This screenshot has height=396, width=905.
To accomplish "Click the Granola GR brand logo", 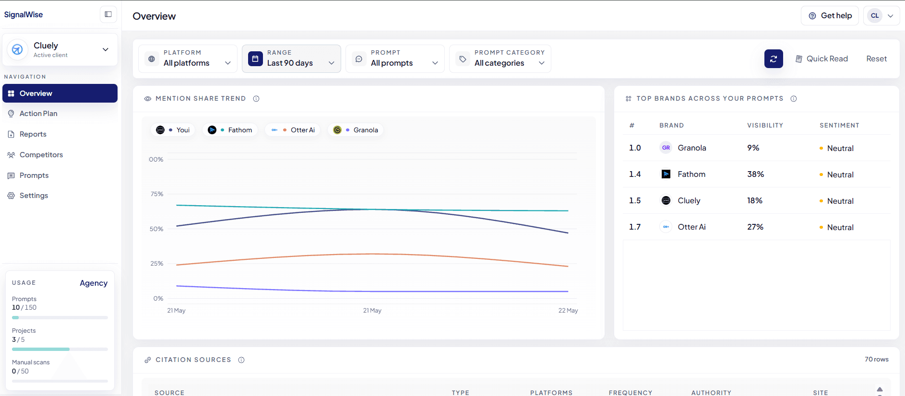I will [x=666, y=148].
